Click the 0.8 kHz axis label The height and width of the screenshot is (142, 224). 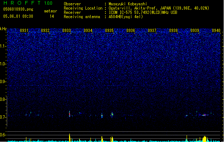pos(3,99)
